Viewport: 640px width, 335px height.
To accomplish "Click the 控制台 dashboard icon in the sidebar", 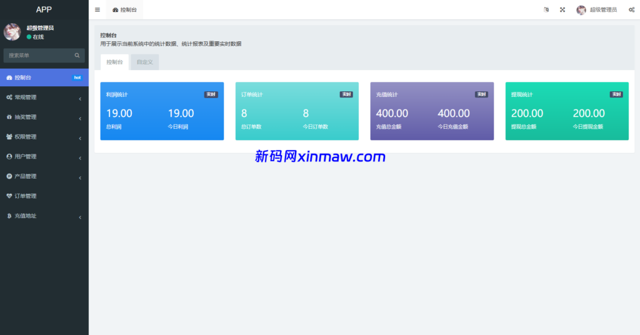I will [x=9, y=77].
